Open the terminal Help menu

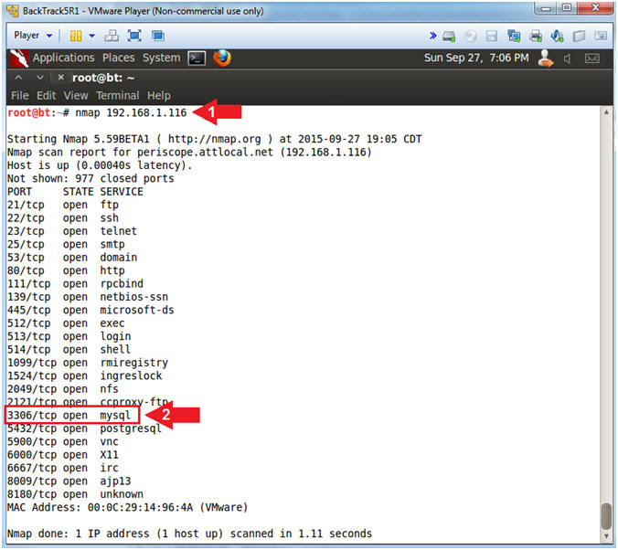[159, 96]
